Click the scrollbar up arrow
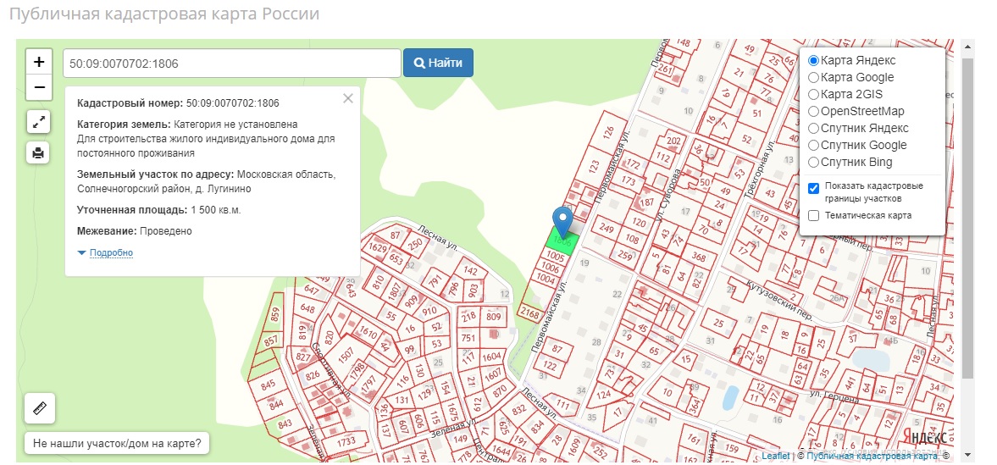Image resolution: width=997 pixels, height=465 pixels. [x=967, y=47]
